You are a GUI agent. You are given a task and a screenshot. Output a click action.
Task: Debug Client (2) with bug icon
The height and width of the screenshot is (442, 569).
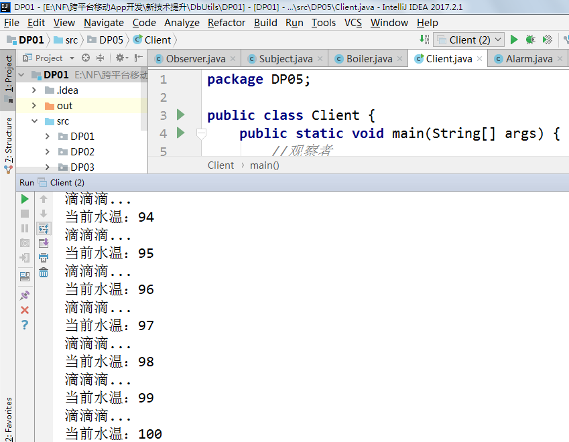pos(531,40)
